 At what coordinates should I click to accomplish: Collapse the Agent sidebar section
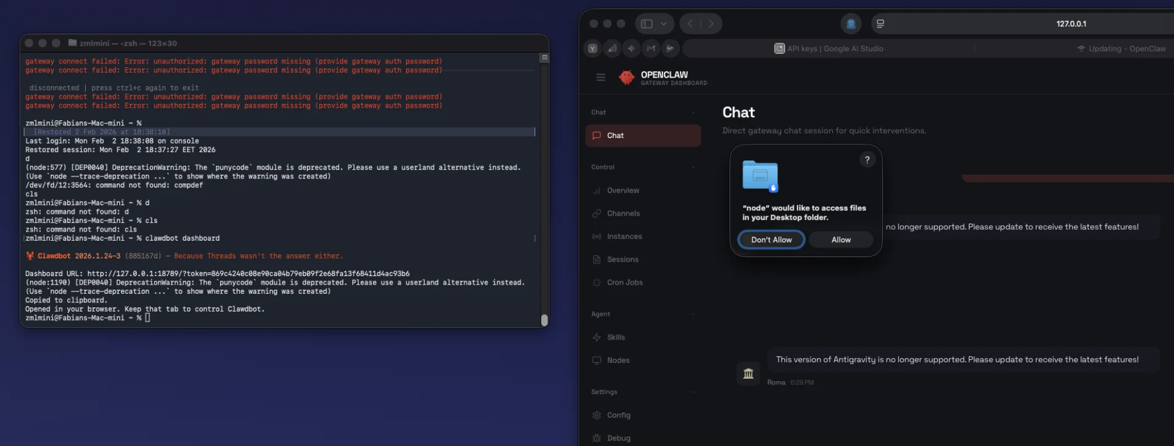pos(693,314)
